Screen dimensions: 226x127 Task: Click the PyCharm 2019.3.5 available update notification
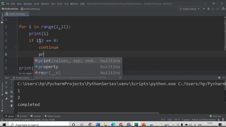pyautogui.click(x=30, y=120)
